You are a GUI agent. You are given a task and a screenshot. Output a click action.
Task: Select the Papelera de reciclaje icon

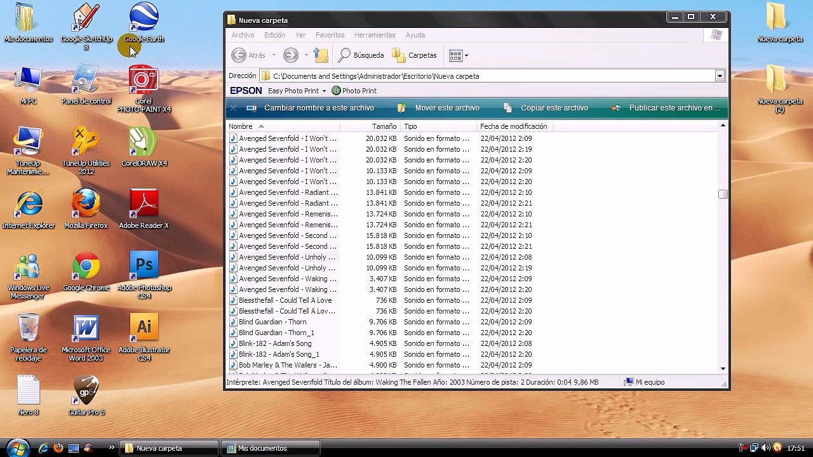[28, 338]
